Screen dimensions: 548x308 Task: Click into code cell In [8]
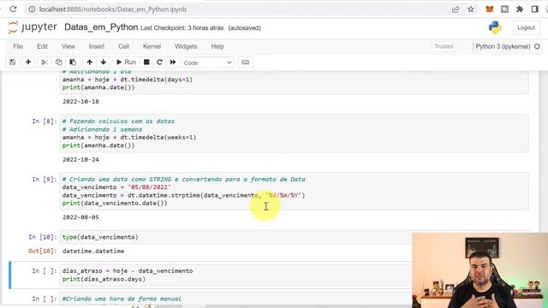click(x=294, y=133)
